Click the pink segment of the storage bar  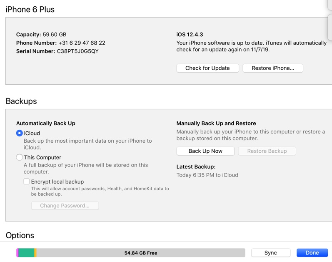point(17,253)
